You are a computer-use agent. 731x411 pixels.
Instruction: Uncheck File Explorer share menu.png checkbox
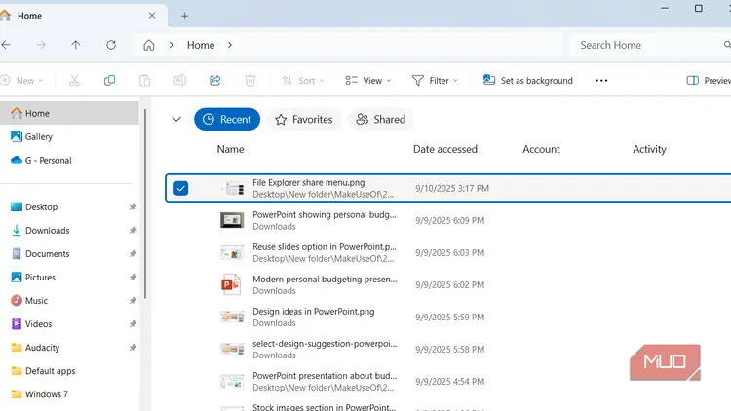(x=181, y=188)
